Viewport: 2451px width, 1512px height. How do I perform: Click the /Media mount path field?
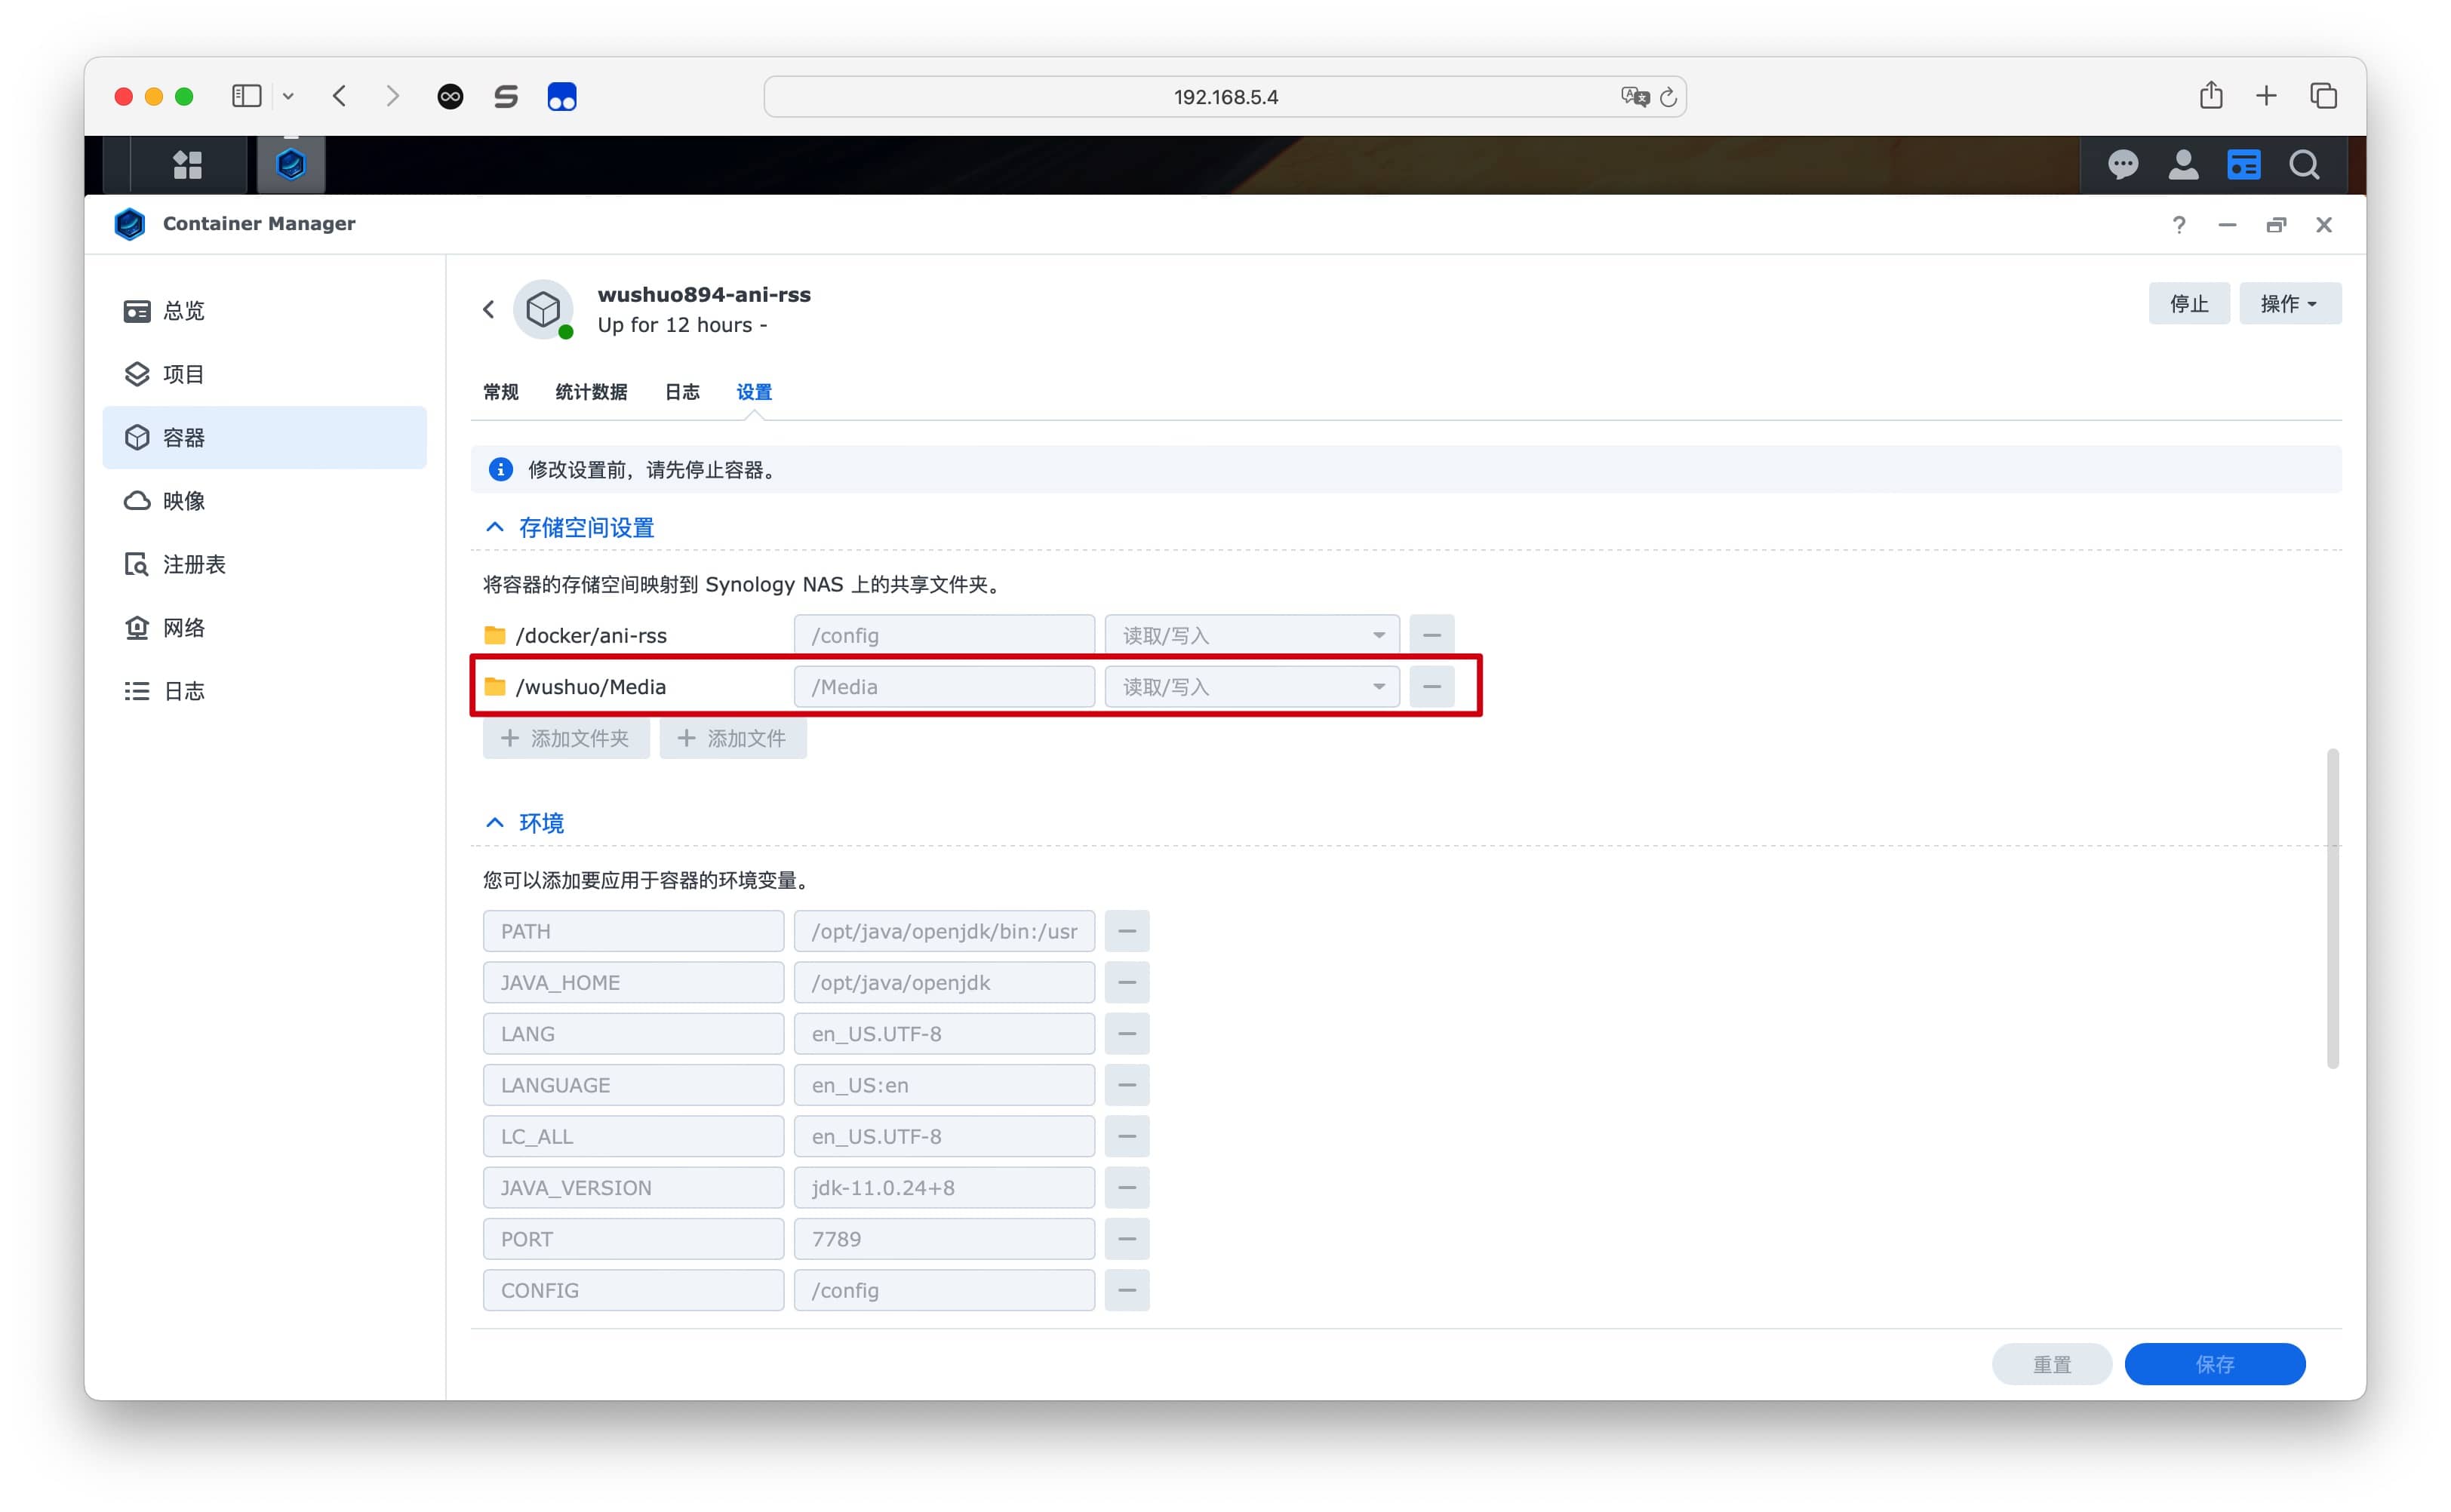pos(943,686)
